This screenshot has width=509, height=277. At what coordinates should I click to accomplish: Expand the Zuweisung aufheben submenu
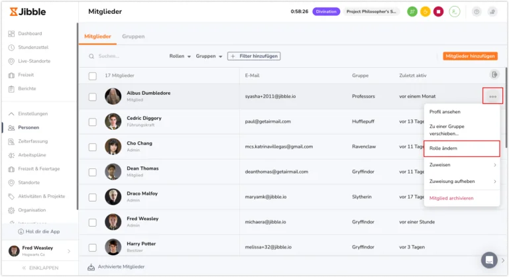point(462,181)
